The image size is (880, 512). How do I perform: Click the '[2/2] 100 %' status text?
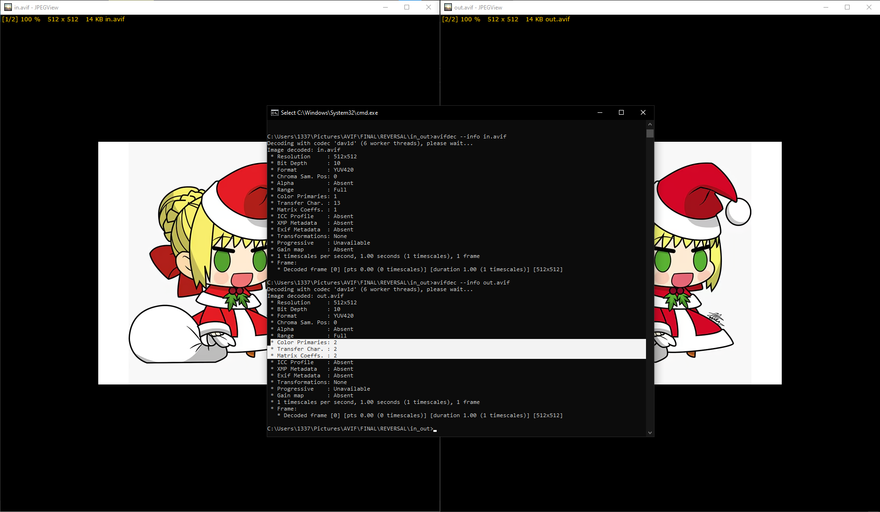(x=461, y=19)
